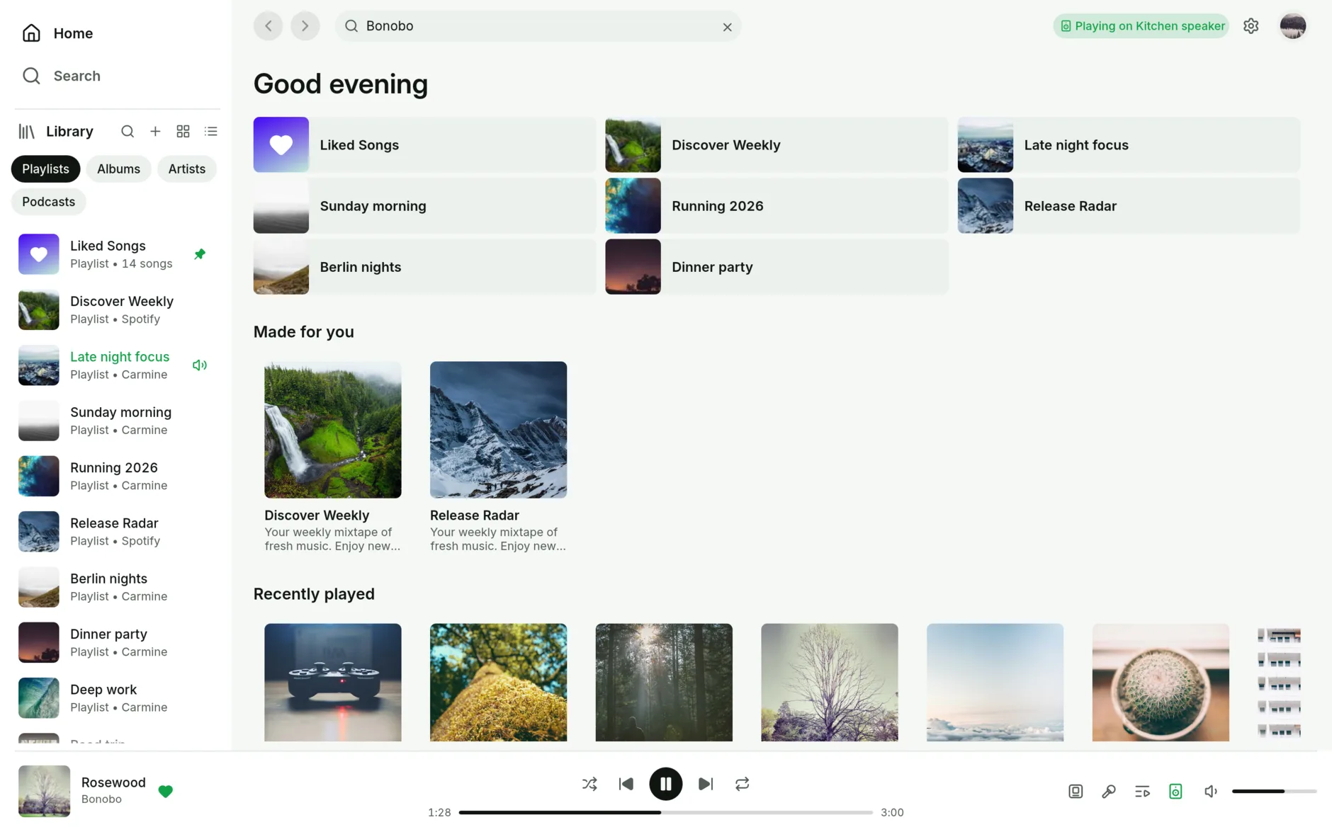Open settings via the gear icon

coord(1251,26)
